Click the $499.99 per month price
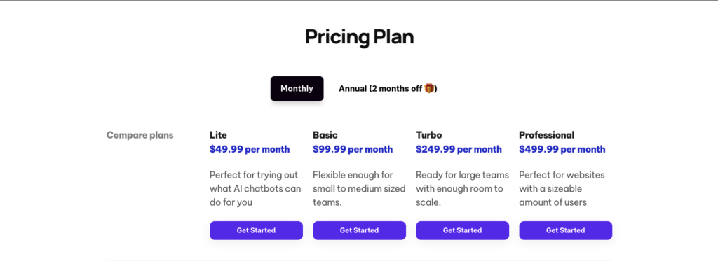Image resolution: width=718 pixels, height=261 pixels. coord(562,149)
